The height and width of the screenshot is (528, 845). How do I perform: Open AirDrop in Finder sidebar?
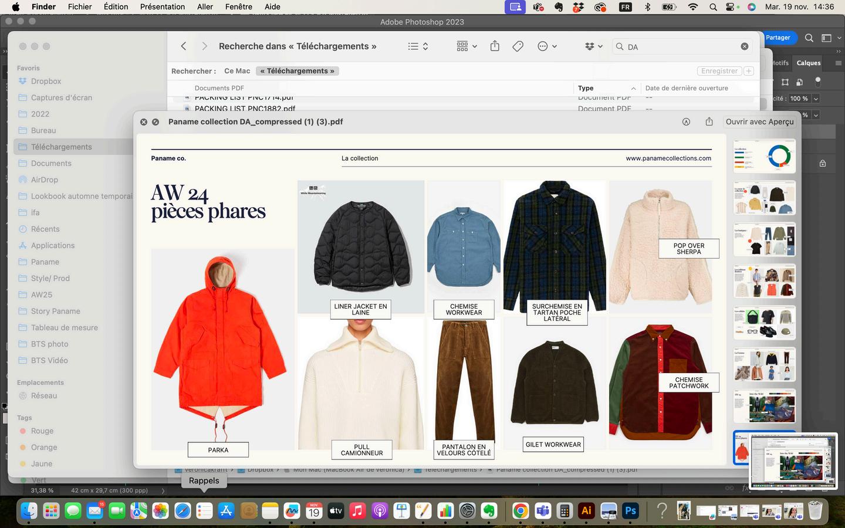click(x=45, y=180)
